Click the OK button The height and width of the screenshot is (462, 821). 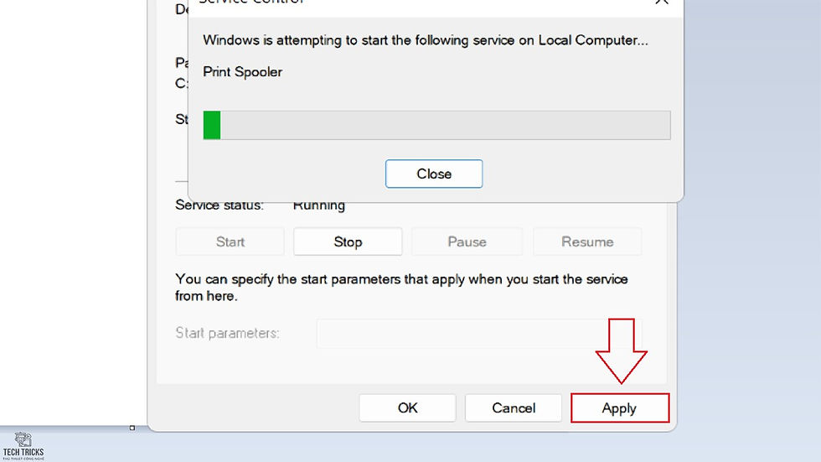[x=407, y=407]
